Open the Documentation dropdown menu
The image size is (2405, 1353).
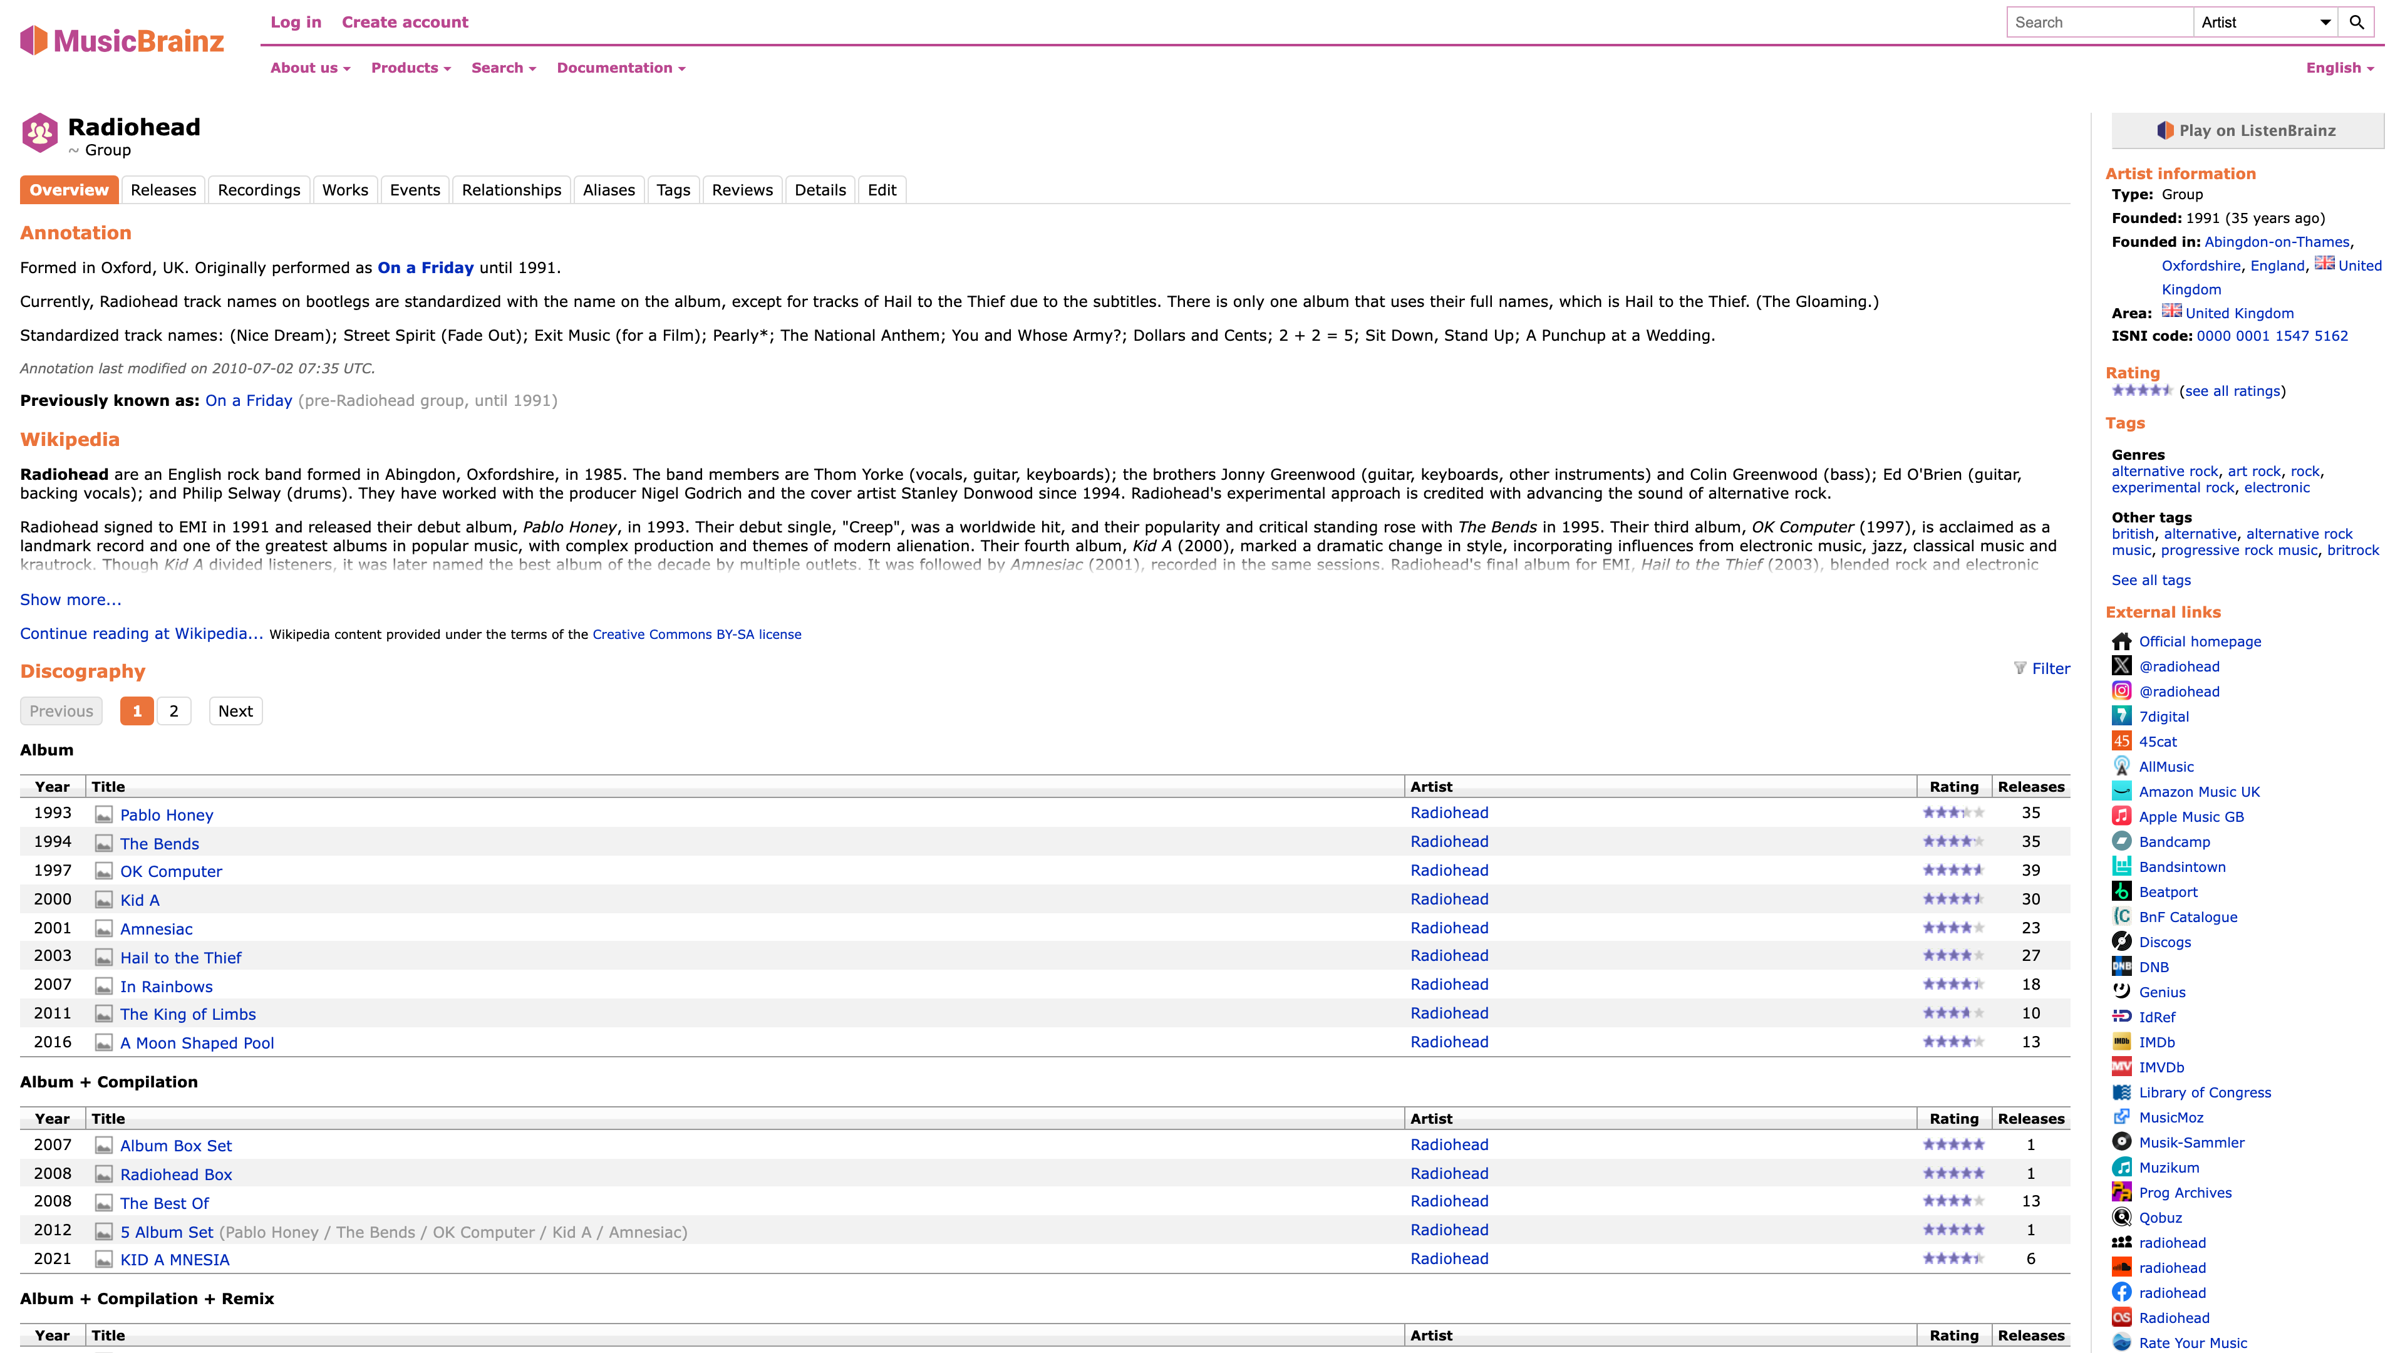click(621, 68)
